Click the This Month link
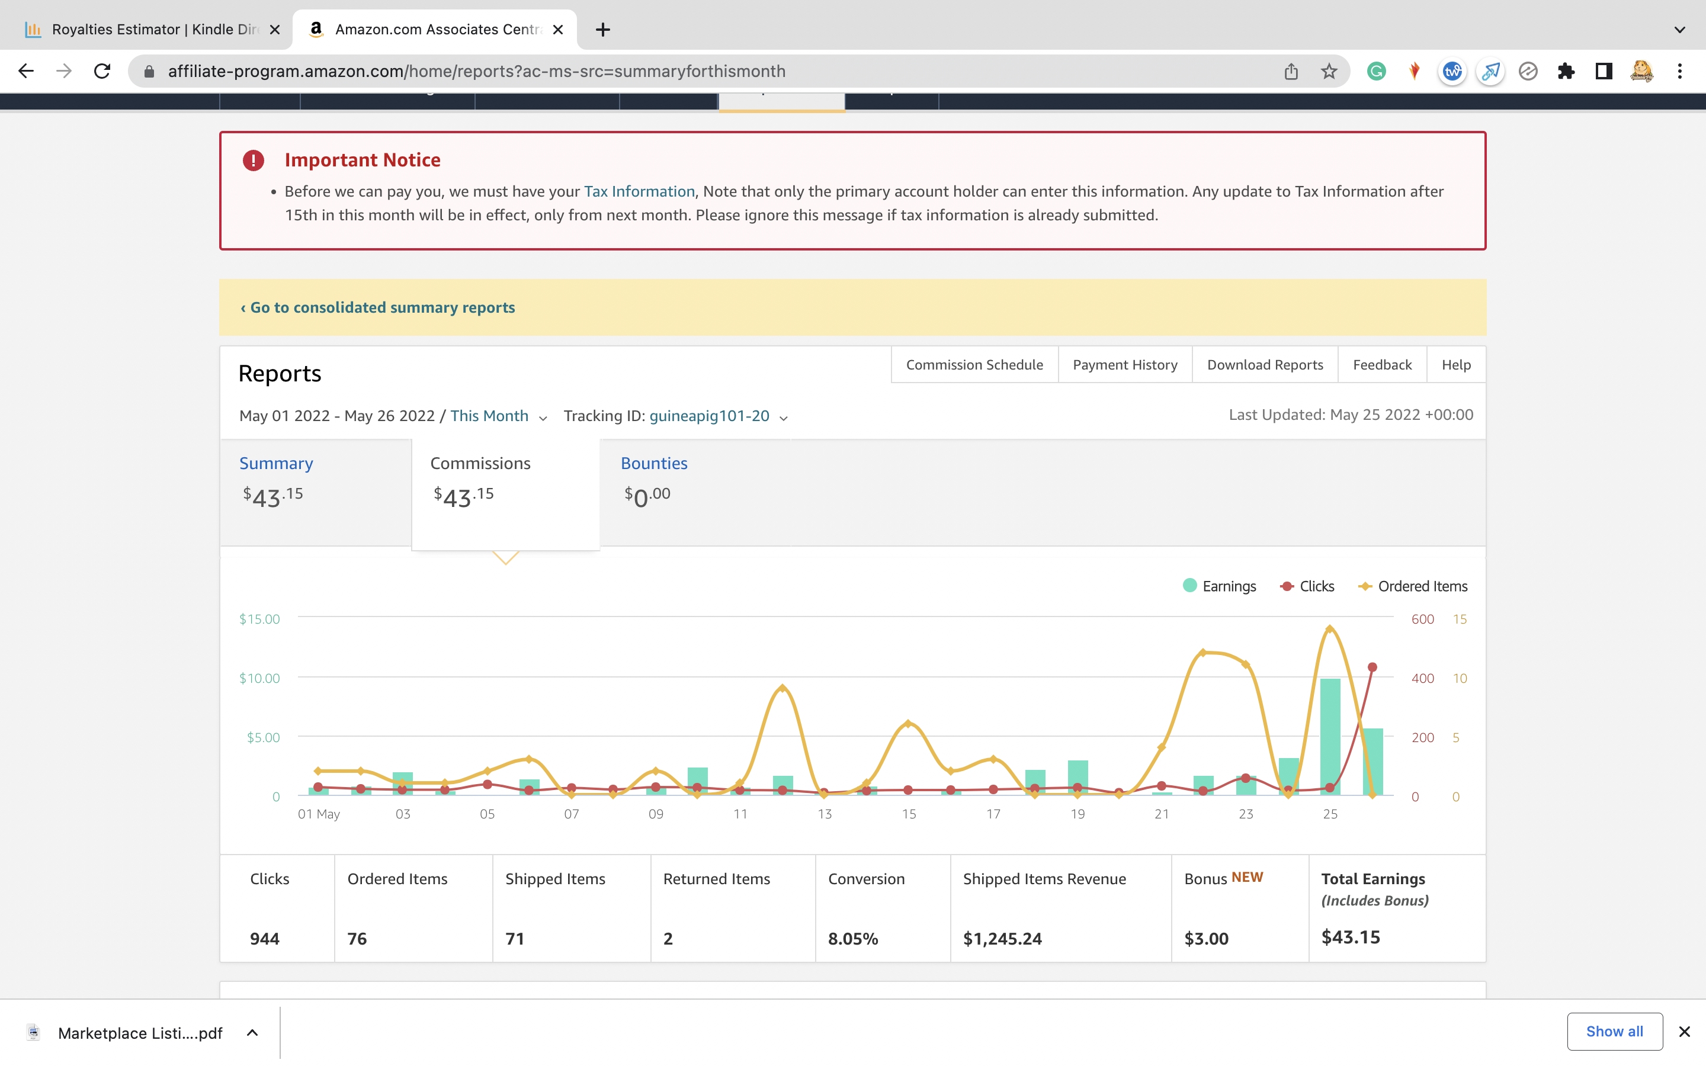 point(489,416)
